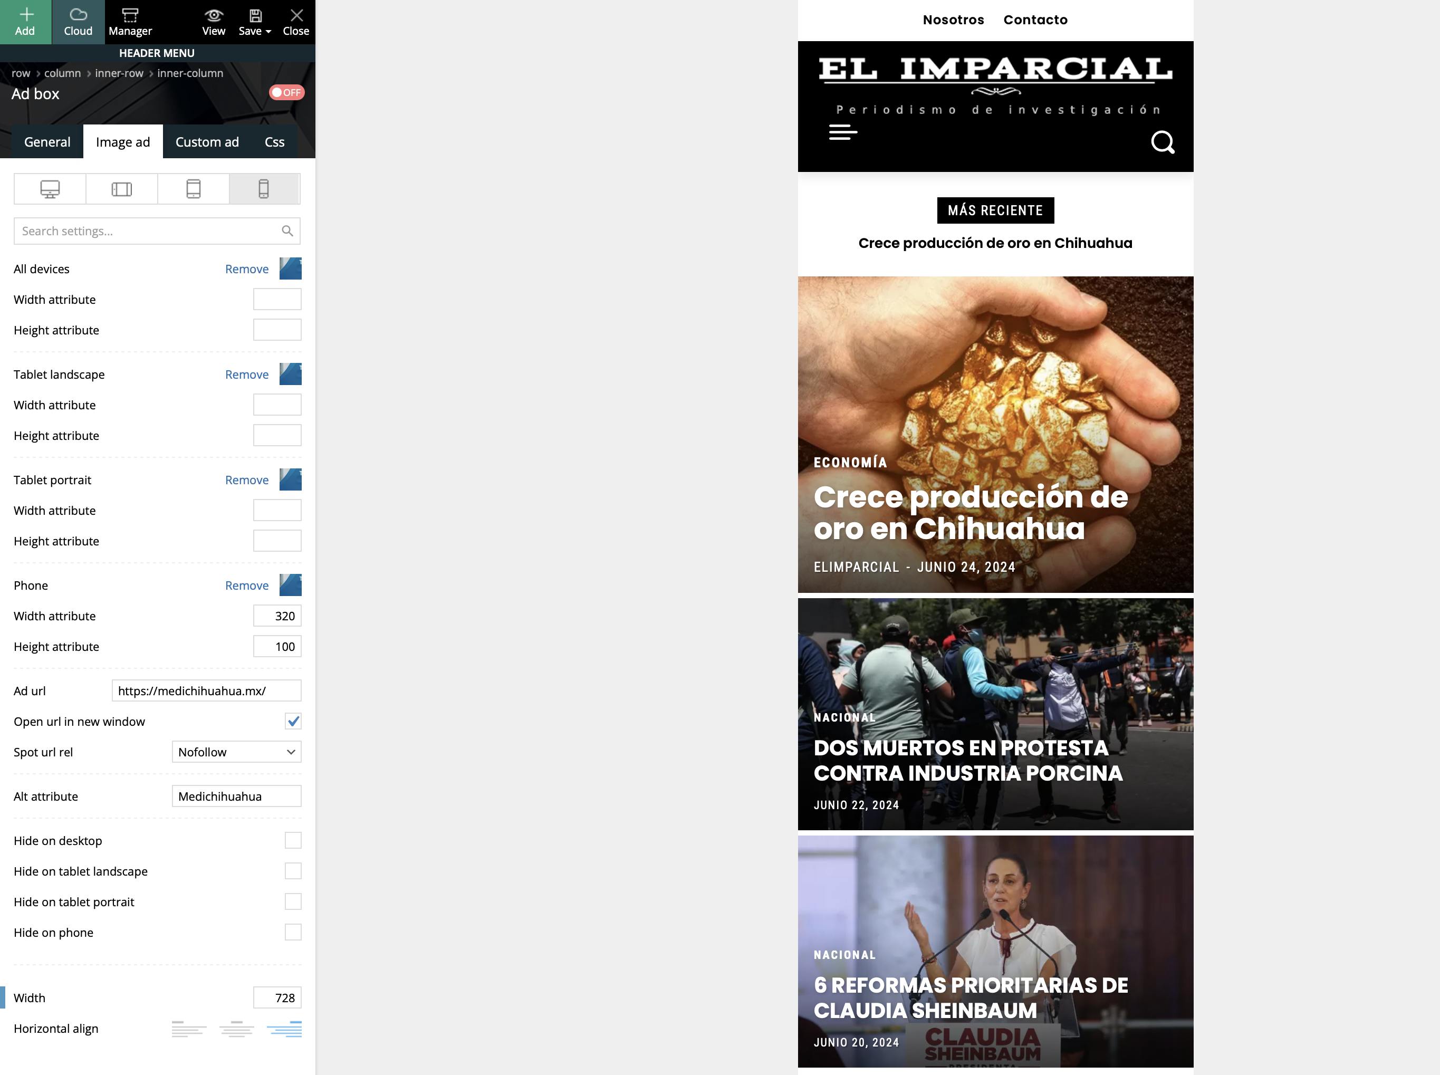Viewport: 1440px width, 1075px height.
Task: Open ticker headline Crece producción de oro
Action: click(x=995, y=243)
